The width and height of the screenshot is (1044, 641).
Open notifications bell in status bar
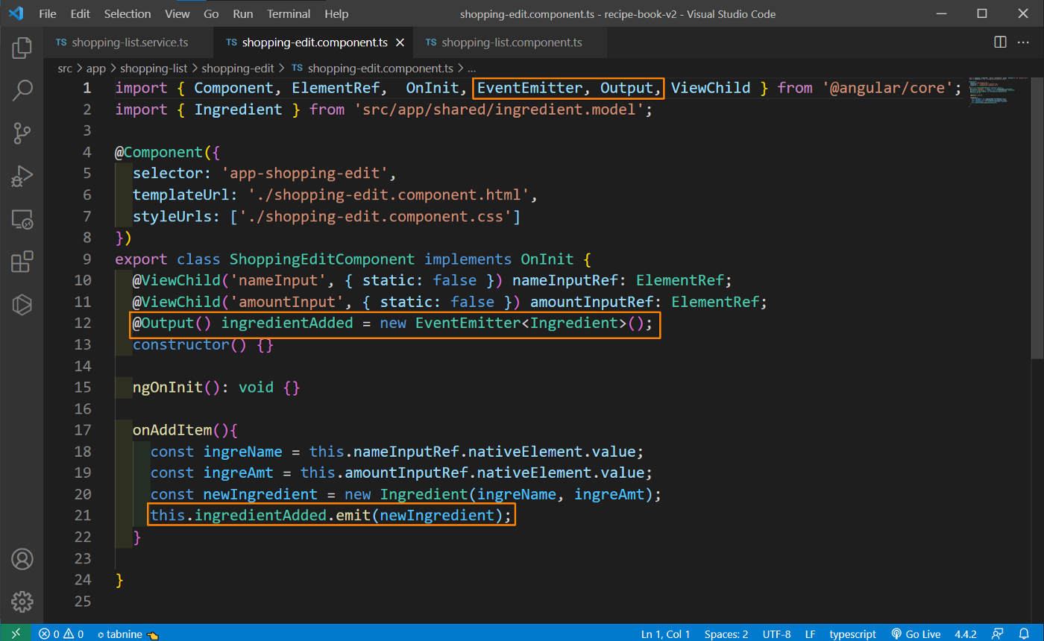(x=1023, y=634)
